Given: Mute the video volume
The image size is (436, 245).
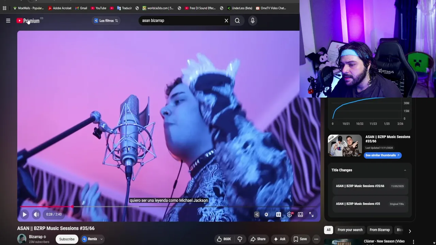Looking at the screenshot, I should [36, 214].
